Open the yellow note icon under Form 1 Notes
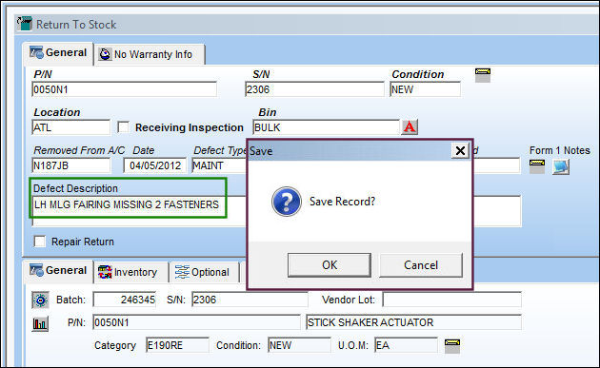The image size is (600, 368). click(537, 166)
